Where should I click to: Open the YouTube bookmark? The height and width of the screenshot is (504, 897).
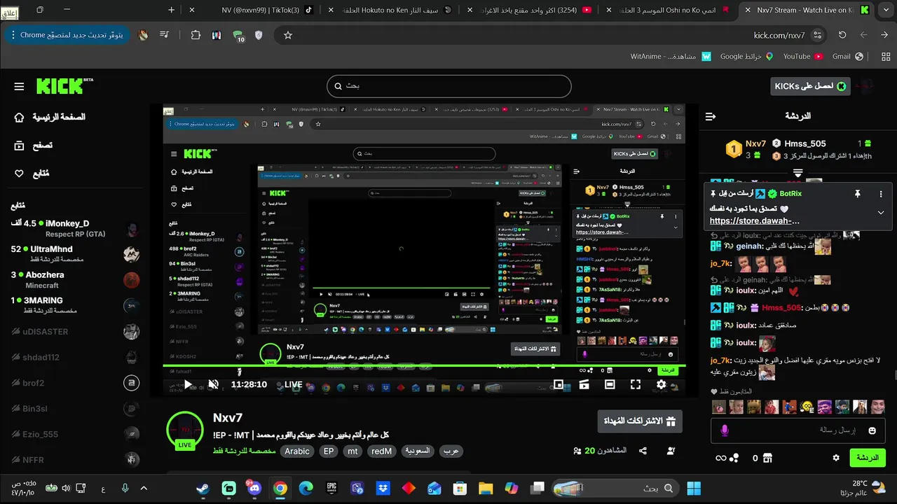tap(802, 57)
